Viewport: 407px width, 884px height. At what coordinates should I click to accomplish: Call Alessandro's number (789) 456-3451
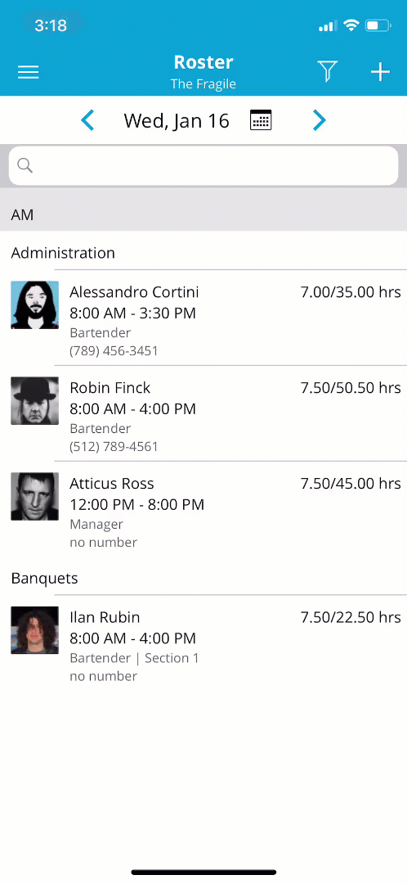pyautogui.click(x=114, y=350)
